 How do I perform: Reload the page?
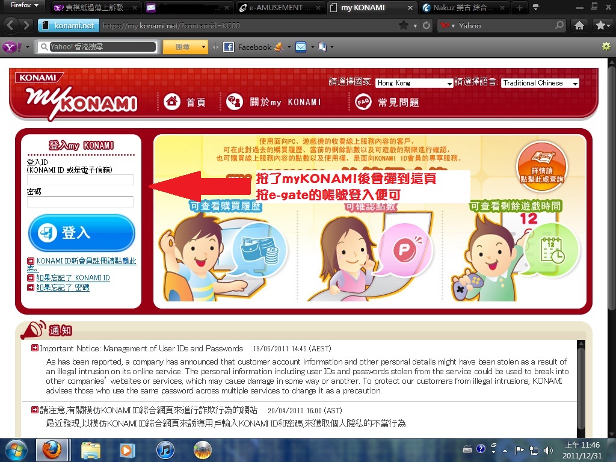[x=427, y=25]
